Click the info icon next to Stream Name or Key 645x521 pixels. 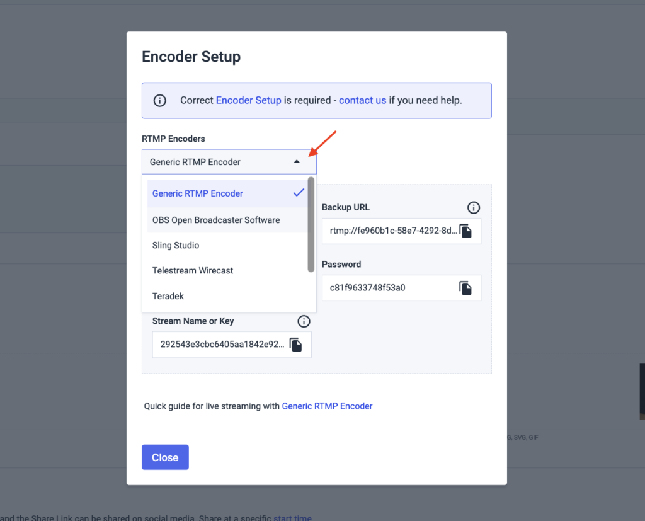click(304, 321)
